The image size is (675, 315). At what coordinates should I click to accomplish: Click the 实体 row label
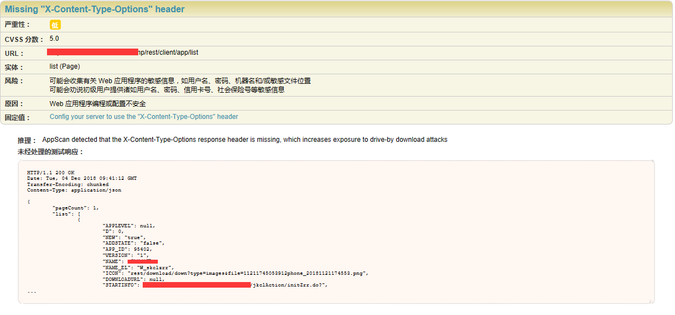pyautogui.click(x=14, y=68)
